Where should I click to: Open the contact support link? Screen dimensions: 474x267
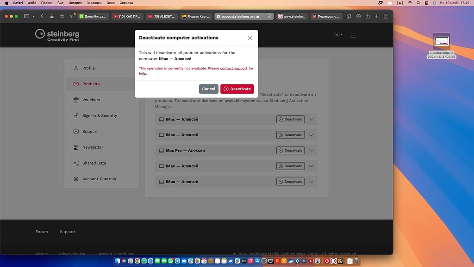[x=233, y=68]
